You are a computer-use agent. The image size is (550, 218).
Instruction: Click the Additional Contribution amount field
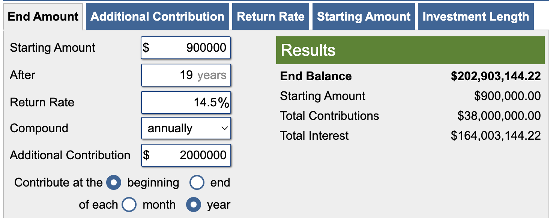(186, 155)
